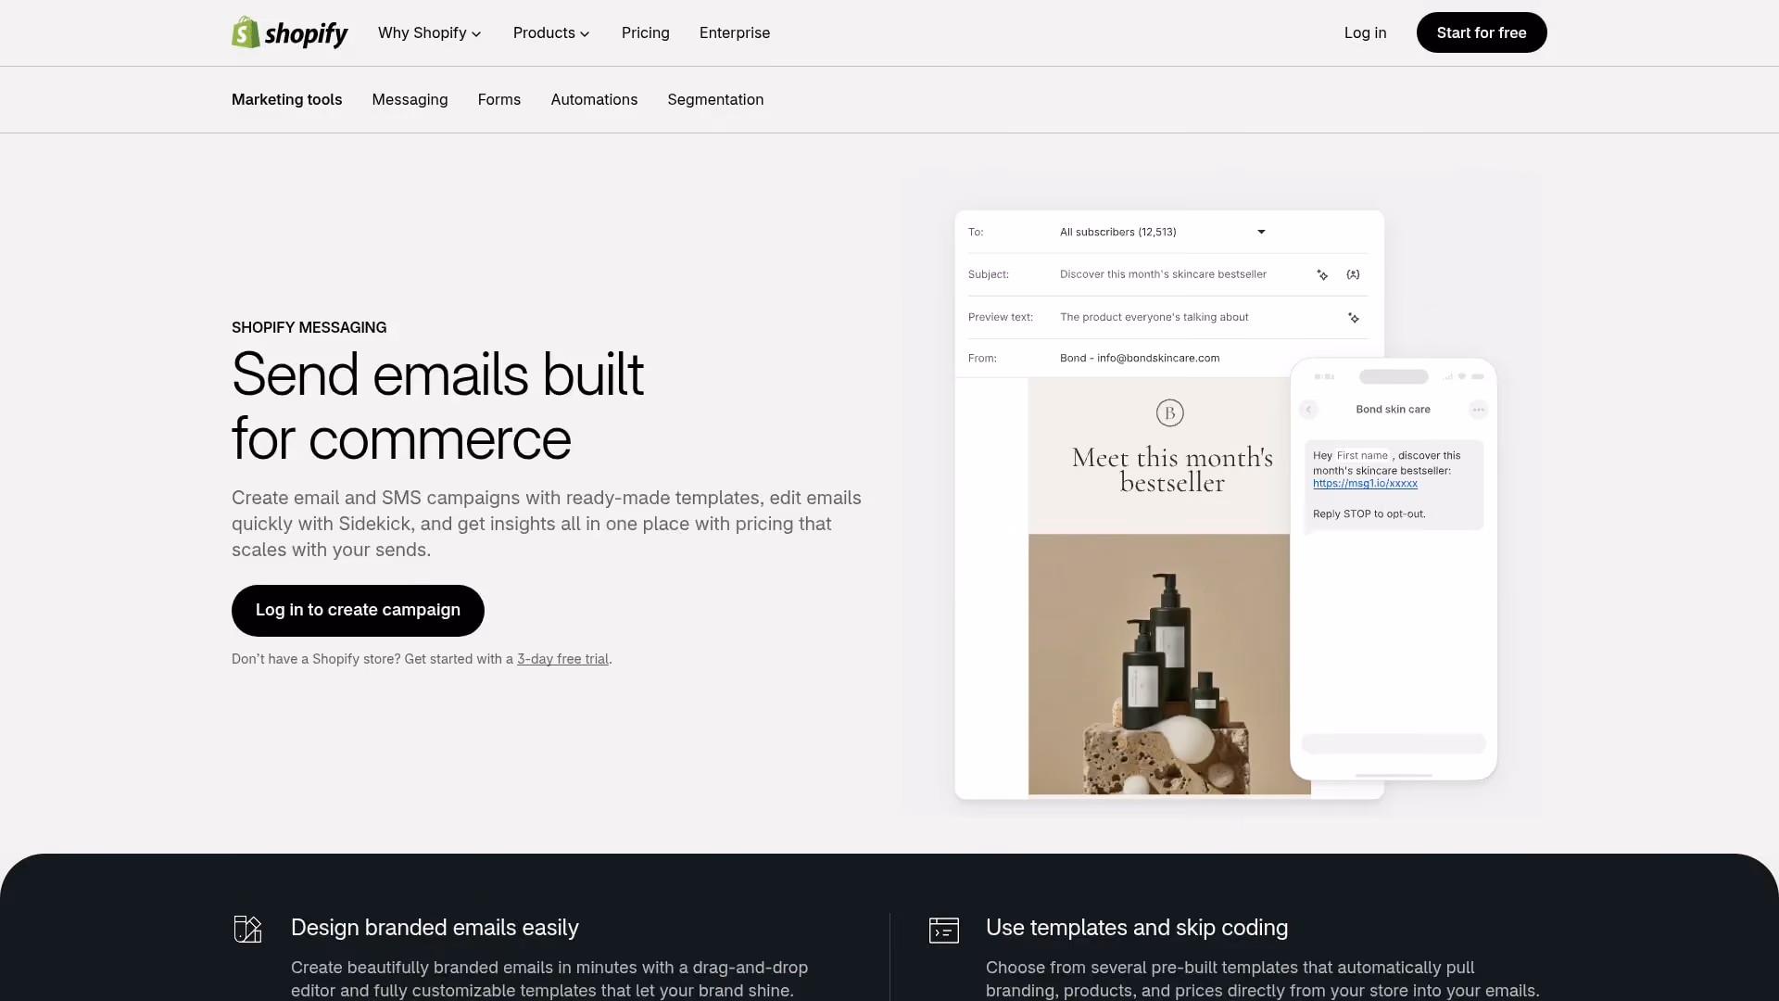Click the Use templates and skip coding heading

click(1137, 928)
